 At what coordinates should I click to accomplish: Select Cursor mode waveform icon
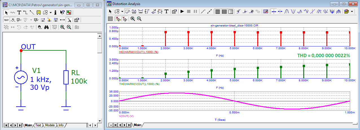click(134, 12)
